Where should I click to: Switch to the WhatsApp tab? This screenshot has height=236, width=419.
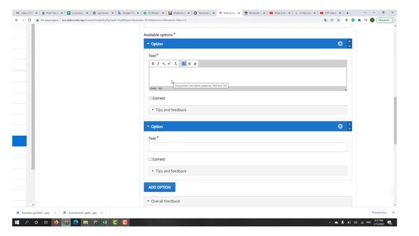click(153, 13)
